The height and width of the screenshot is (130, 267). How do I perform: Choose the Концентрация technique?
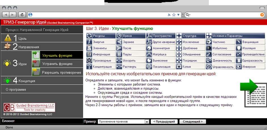pyautogui.click(x=101, y=67)
